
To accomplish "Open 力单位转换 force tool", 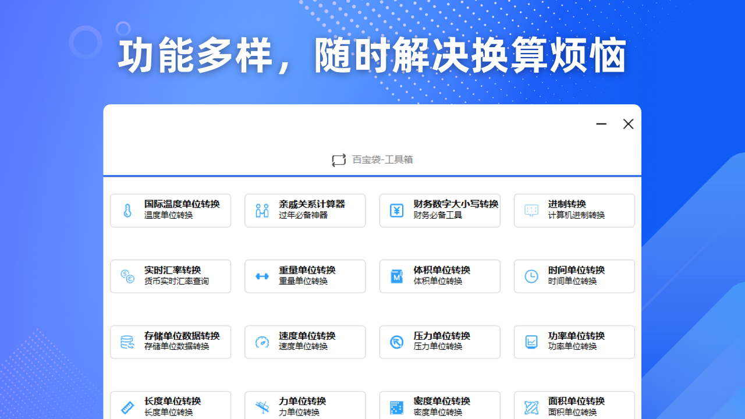I will point(305,406).
